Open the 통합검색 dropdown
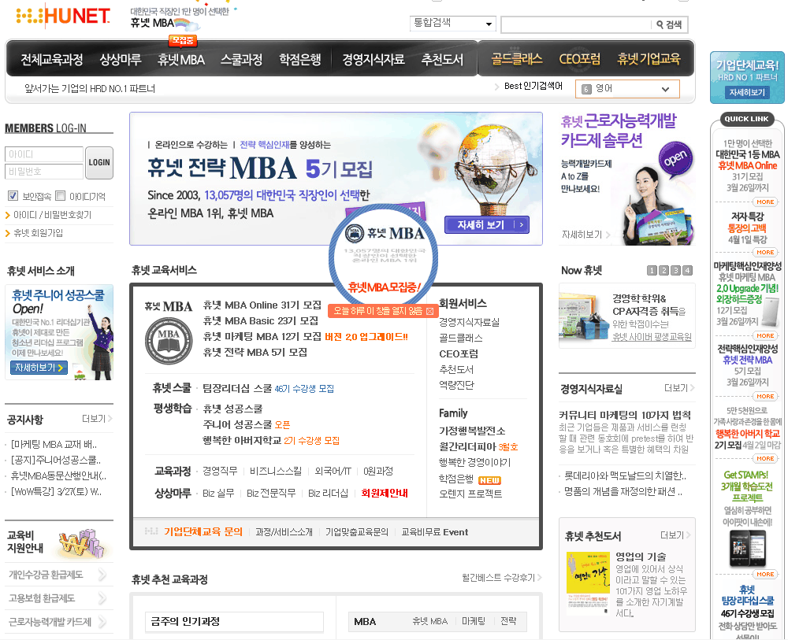Image resolution: width=788 pixels, height=640 pixels. (x=453, y=24)
